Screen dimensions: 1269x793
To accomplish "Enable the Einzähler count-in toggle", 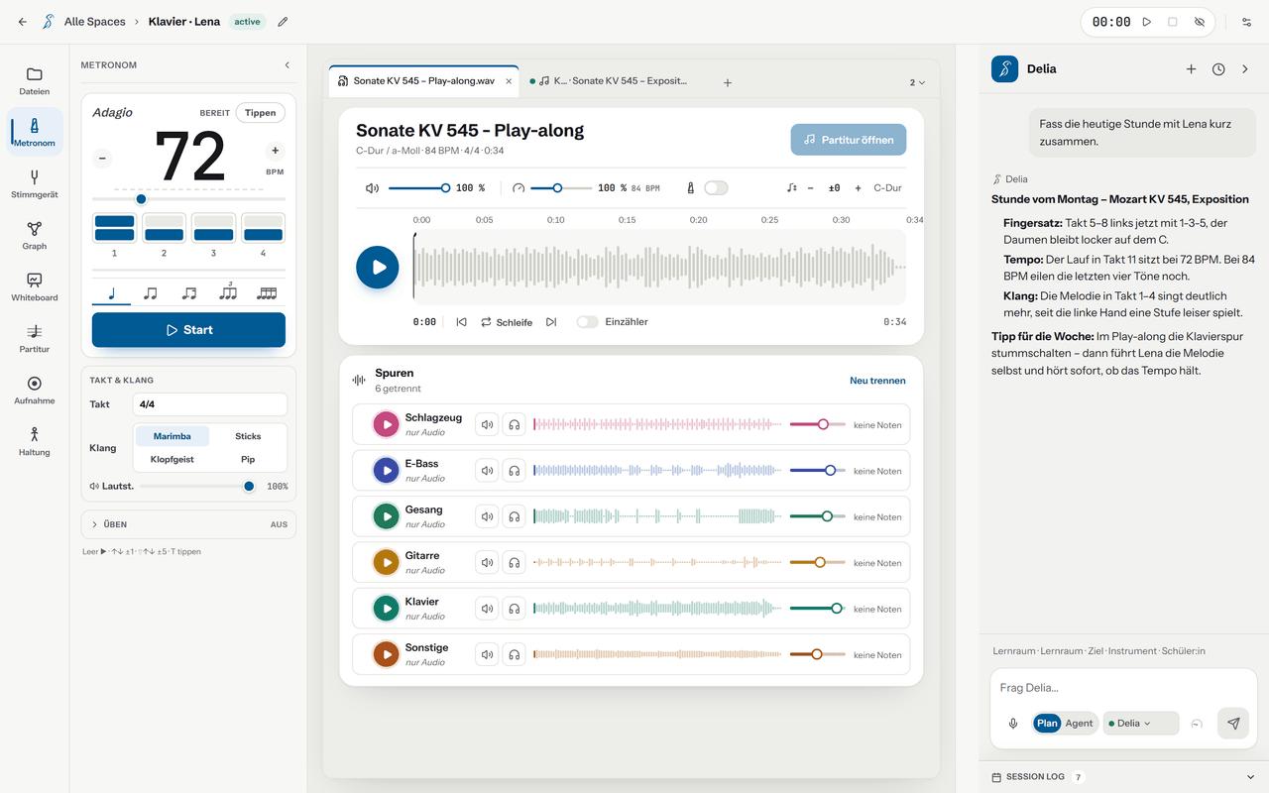I will pyautogui.click(x=588, y=322).
